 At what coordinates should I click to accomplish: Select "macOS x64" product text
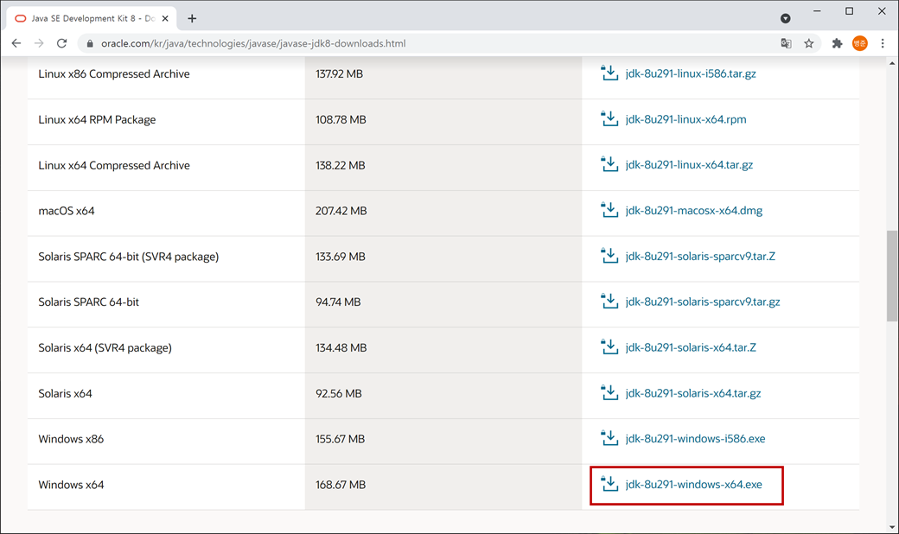[67, 211]
